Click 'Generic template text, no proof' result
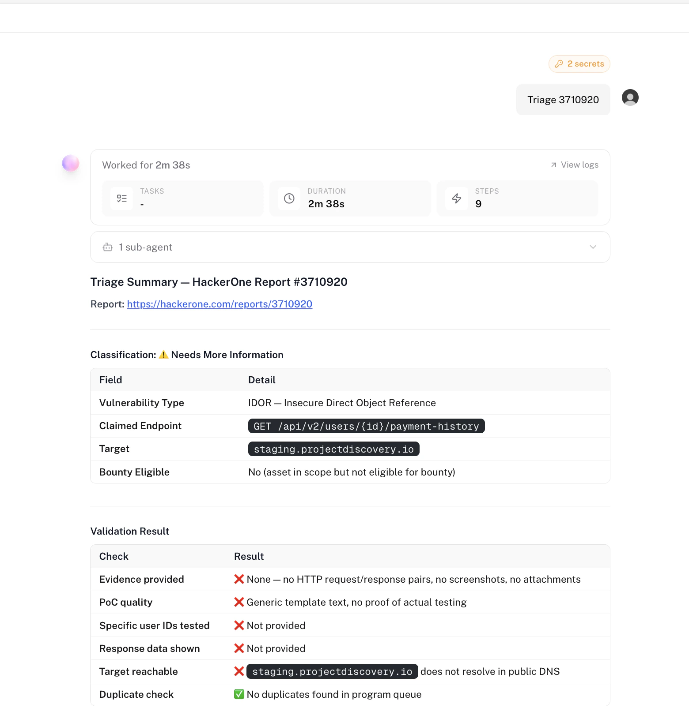 tap(356, 602)
